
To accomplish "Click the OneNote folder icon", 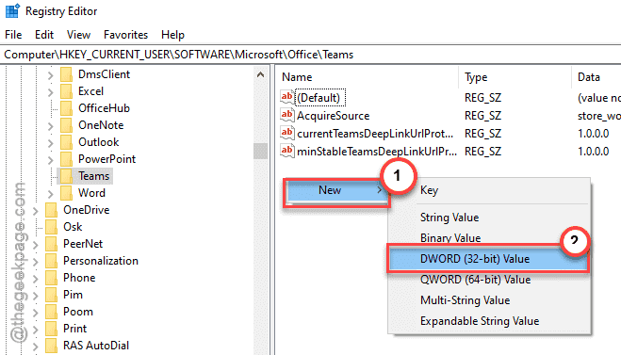I will coord(67,125).
